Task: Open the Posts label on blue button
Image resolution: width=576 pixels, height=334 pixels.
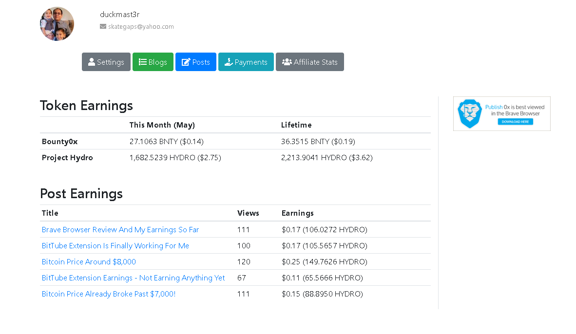Action: (x=201, y=62)
